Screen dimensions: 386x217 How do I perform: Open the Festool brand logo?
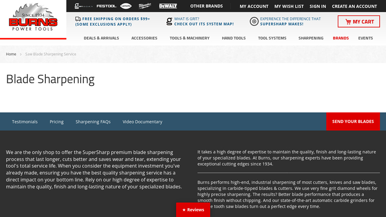[106, 6]
